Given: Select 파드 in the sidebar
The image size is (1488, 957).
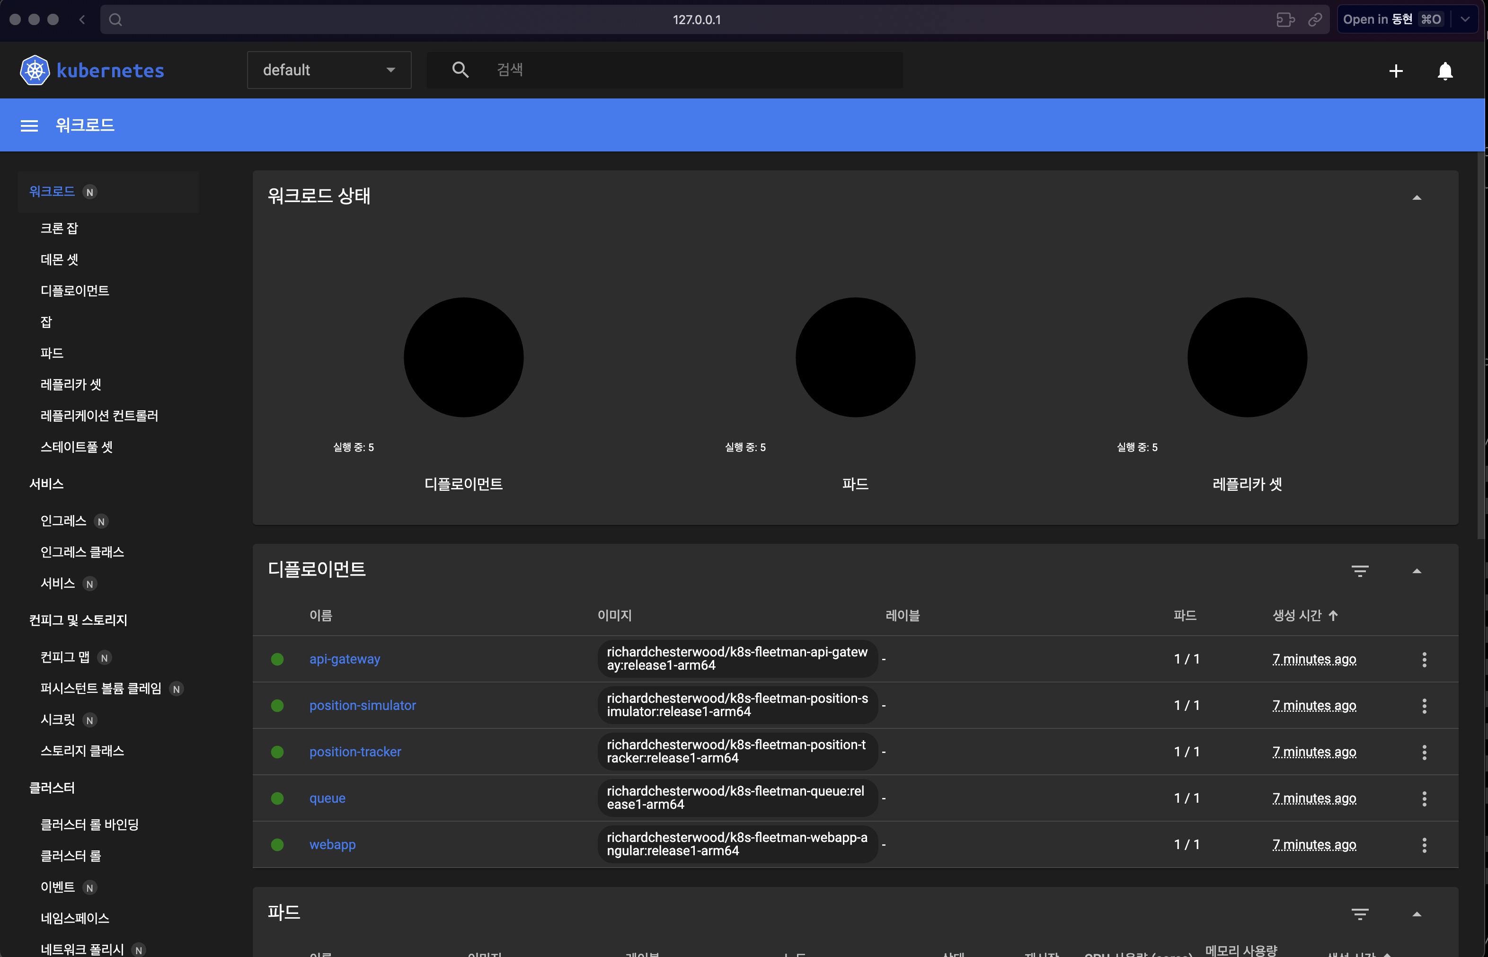Looking at the screenshot, I should [52, 353].
